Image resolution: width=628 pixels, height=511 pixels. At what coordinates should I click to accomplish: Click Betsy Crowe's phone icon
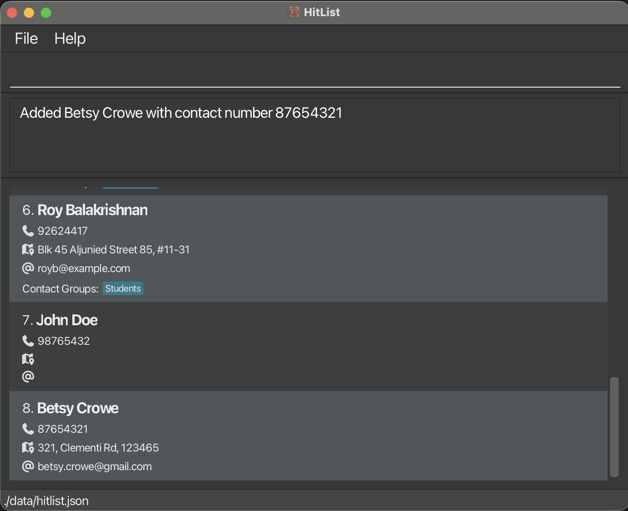click(x=28, y=429)
